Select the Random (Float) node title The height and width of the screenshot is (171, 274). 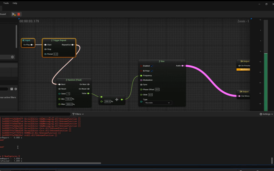pyautogui.click(x=74, y=80)
